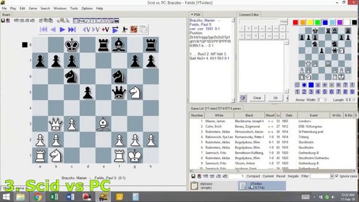Image resolution: width=359 pixels, height=202 pixels.
Task: Select game row 3 Rubinstein vs Nimzowitsch
Action: pyautogui.click(x=273, y=132)
